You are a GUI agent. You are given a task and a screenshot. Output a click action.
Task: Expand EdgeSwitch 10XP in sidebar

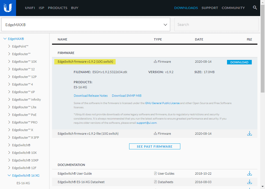[x=9, y=160]
